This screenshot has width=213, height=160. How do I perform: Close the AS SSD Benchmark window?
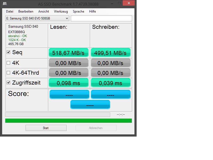pos(129,3)
